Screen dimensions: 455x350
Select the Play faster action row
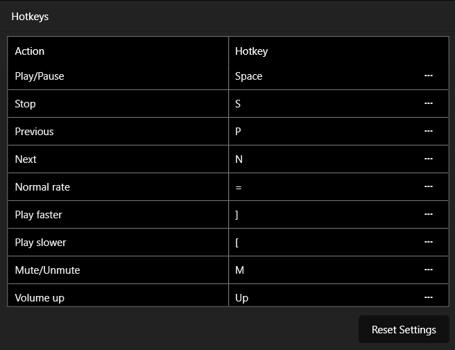pos(118,215)
